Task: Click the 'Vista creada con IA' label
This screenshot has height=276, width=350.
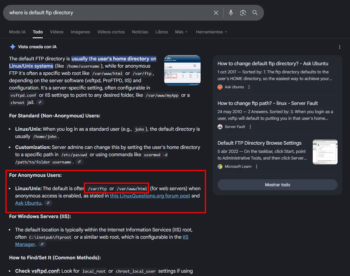Action: 37,47
